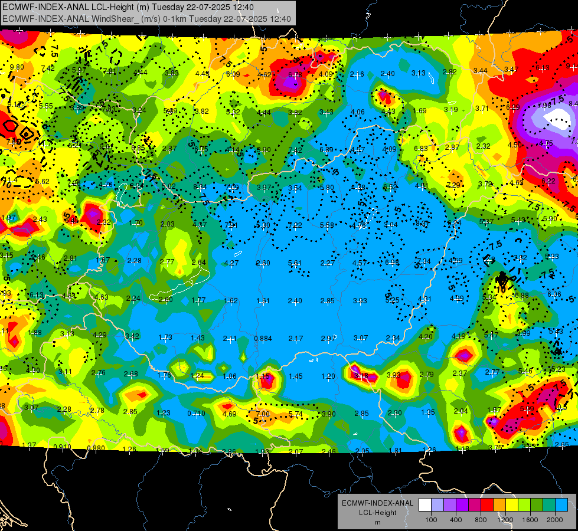Pick the grid value 5.61
This screenshot has height=531, width=578.
pos(294,263)
